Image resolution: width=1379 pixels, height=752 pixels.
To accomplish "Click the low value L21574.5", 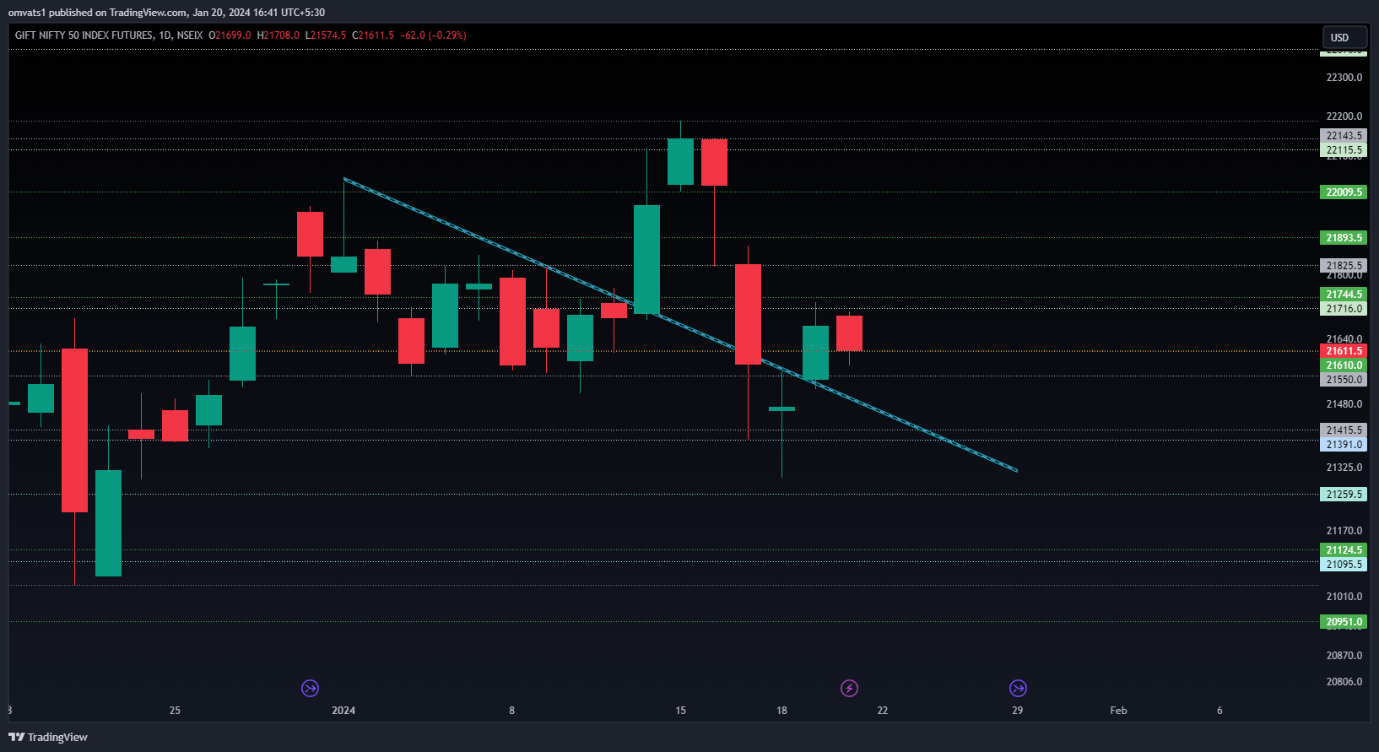I will click(326, 35).
